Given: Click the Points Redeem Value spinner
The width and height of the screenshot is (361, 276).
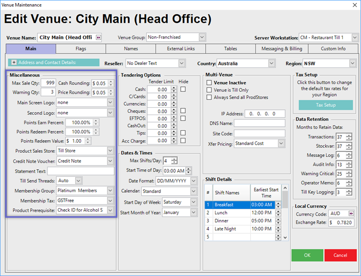Looking at the screenshot, I should 88,141.
